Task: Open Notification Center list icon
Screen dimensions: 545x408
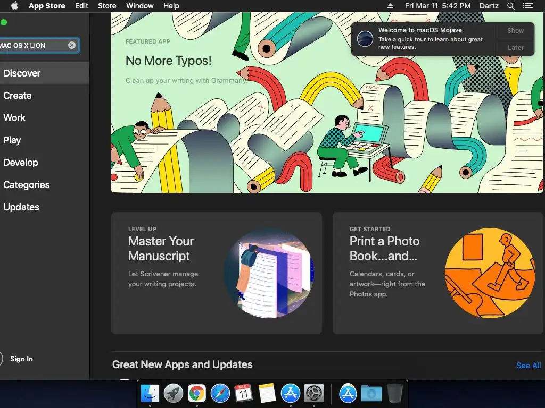Action: 527,6
